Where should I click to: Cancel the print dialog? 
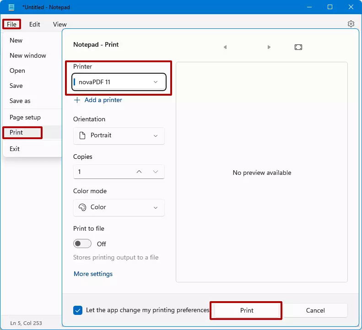pyautogui.click(x=315, y=310)
